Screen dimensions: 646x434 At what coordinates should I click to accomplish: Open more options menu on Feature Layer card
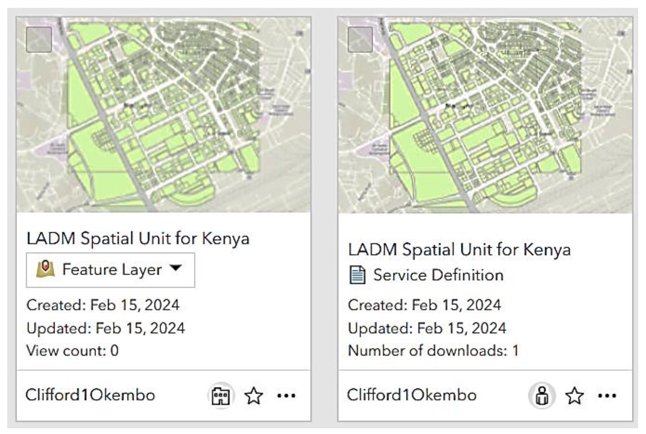click(x=286, y=396)
